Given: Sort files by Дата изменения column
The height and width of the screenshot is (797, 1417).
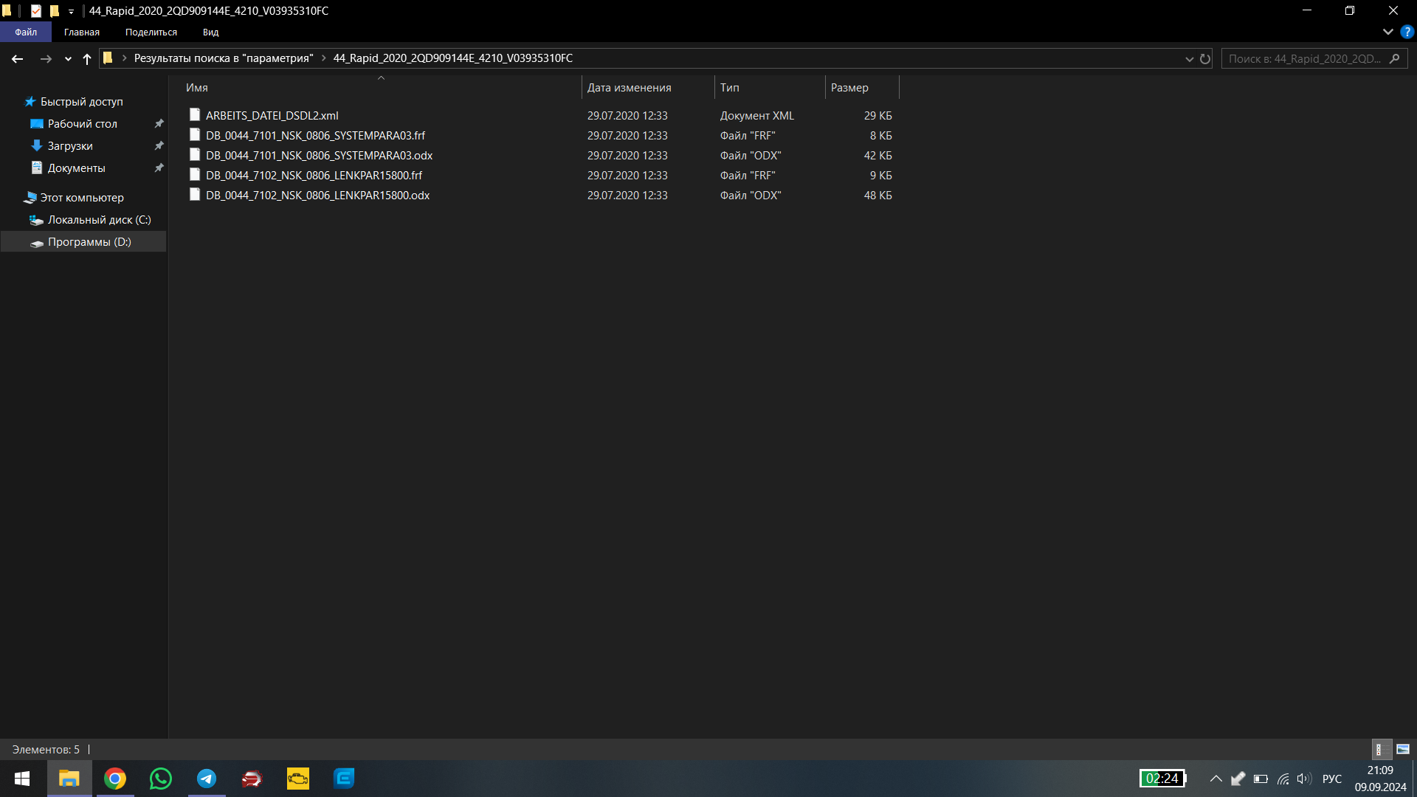Looking at the screenshot, I should (x=629, y=87).
